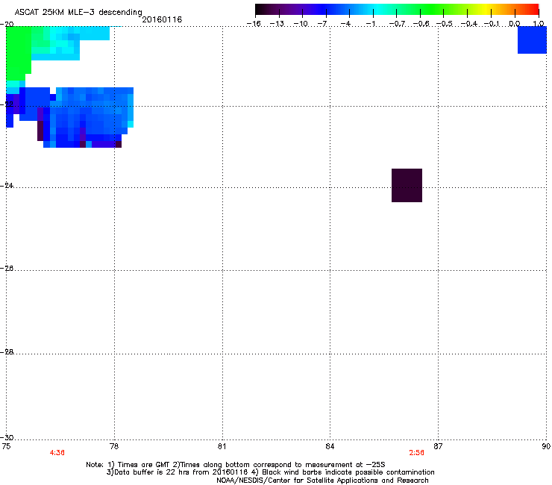Click the color bar tick label 1.0
The image size is (552, 485).
(x=539, y=24)
